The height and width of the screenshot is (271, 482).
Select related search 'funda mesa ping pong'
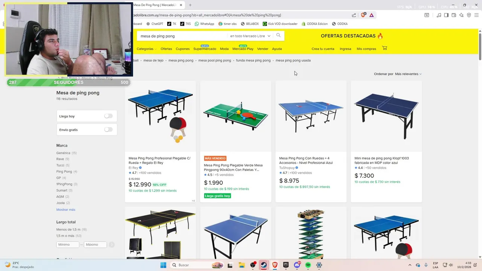point(253,60)
